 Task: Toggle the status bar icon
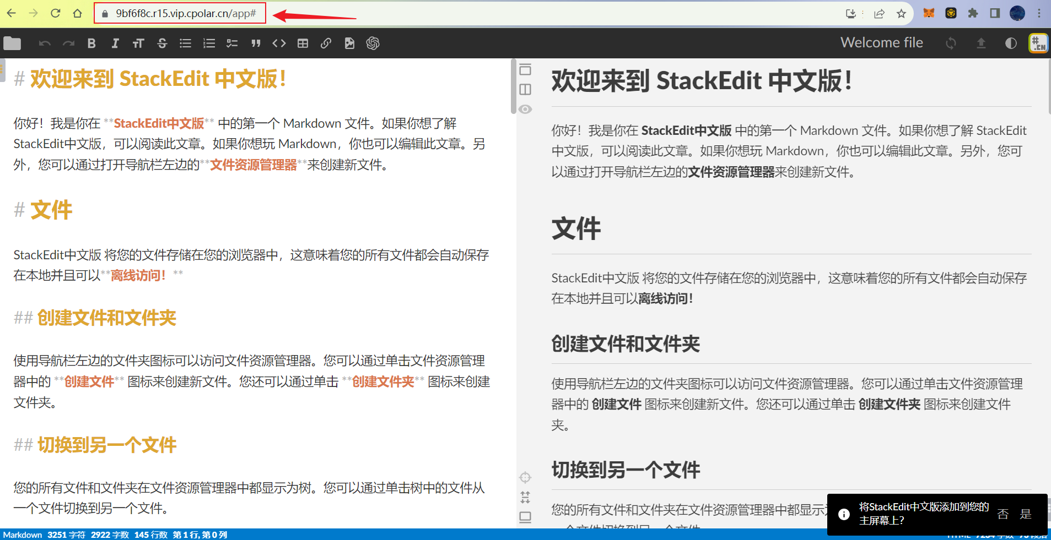click(525, 517)
